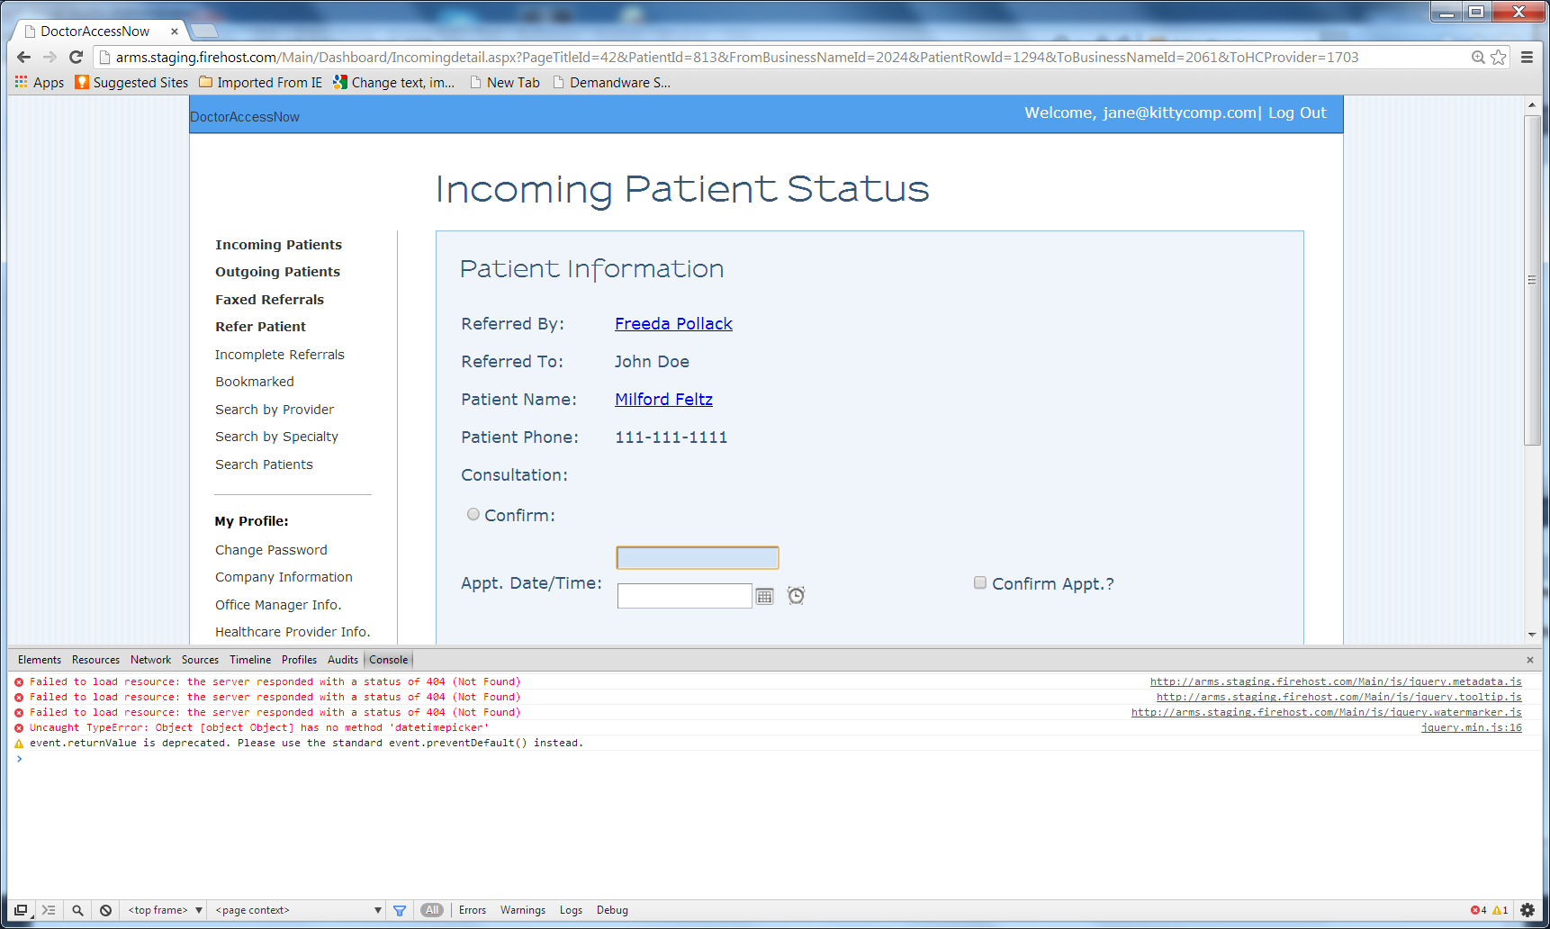The image size is (1550, 929).
Task: Open the Apps shortcut in bookmarks bar
Action: (x=40, y=82)
